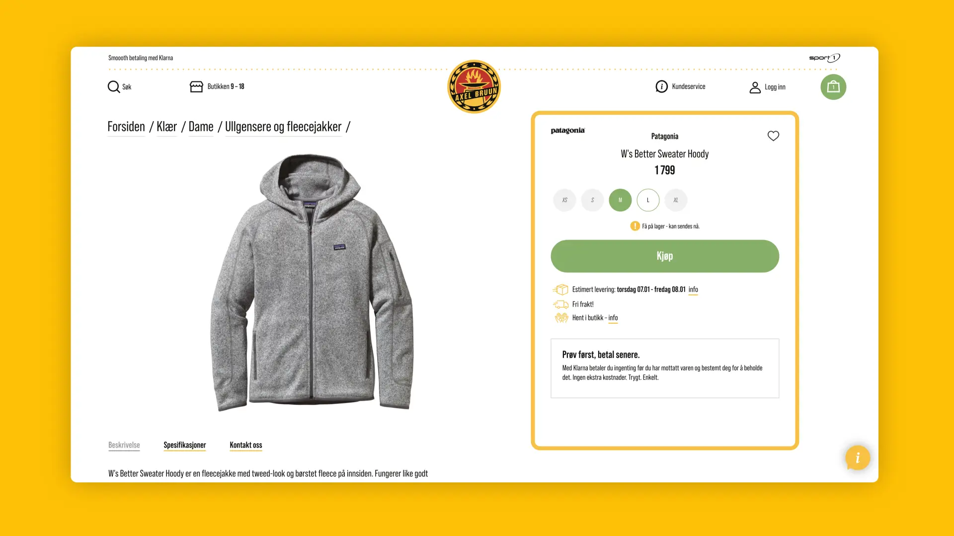The image size is (954, 536).
Task: Select size M
Action: coord(620,200)
